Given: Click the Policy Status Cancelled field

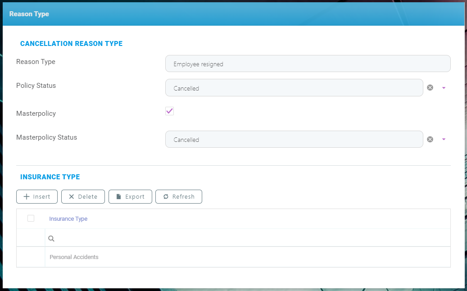Looking at the screenshot, I should [294, 88].
